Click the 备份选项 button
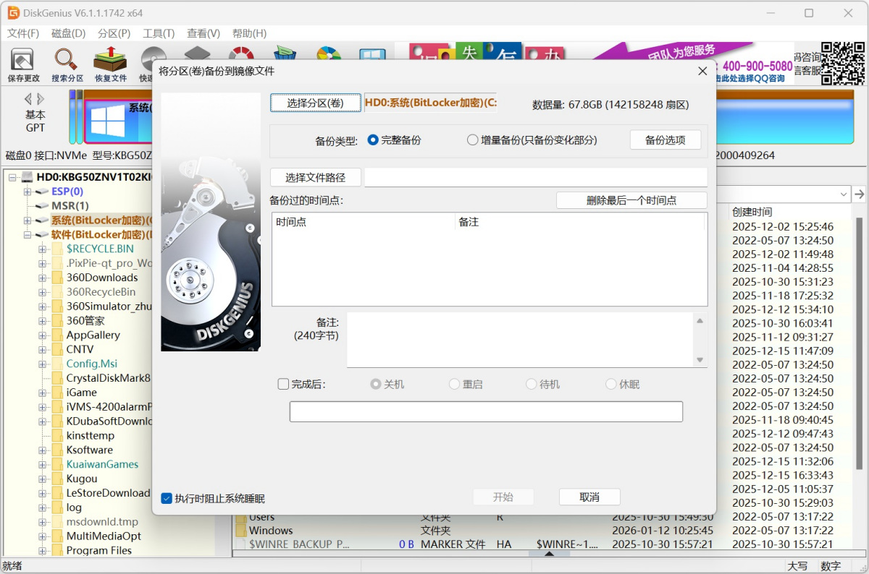The height and width of the screenshot is (574, 869). pos(665,140)
